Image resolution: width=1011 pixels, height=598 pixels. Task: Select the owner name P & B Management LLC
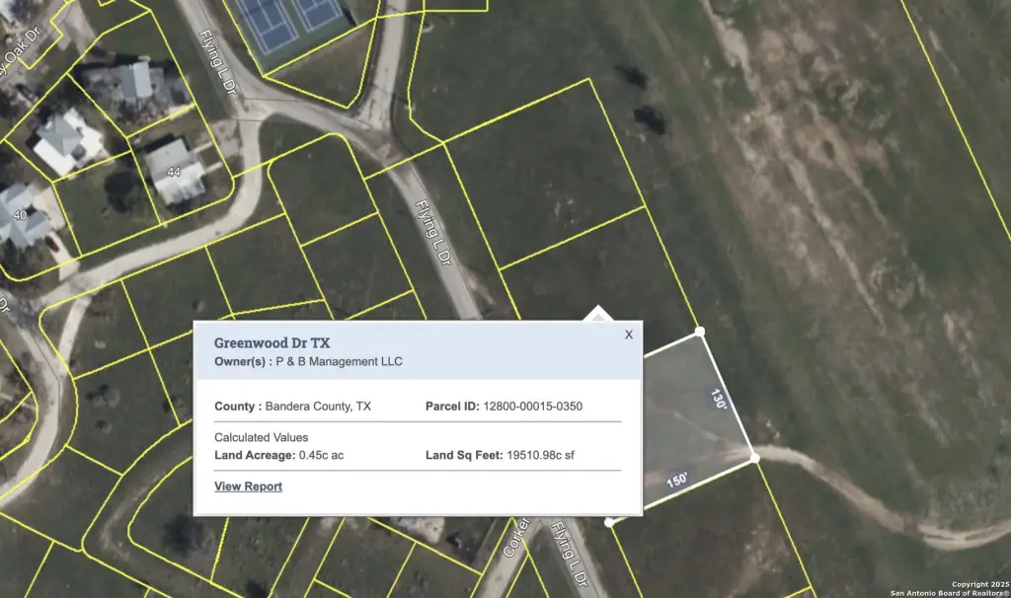pos(339,362)
